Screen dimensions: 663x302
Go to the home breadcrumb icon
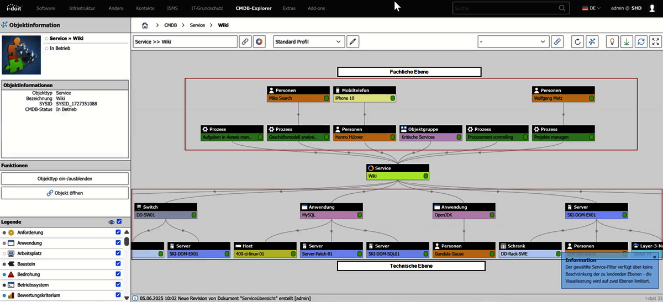(x=145, y=25)
